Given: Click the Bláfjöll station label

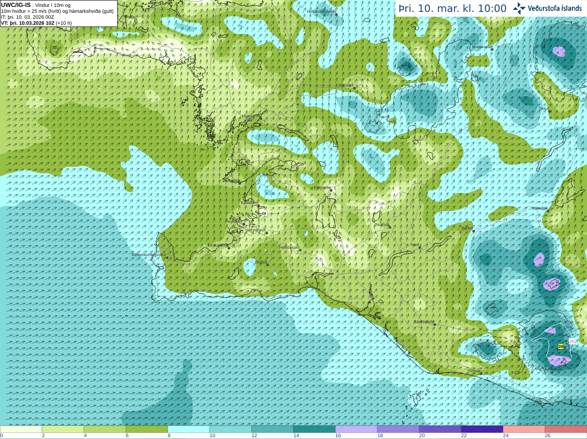Looking at the screenshot, I should 261,262.
